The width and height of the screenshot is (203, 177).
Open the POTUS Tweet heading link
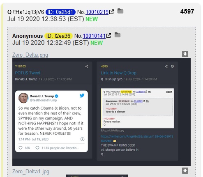28,73
